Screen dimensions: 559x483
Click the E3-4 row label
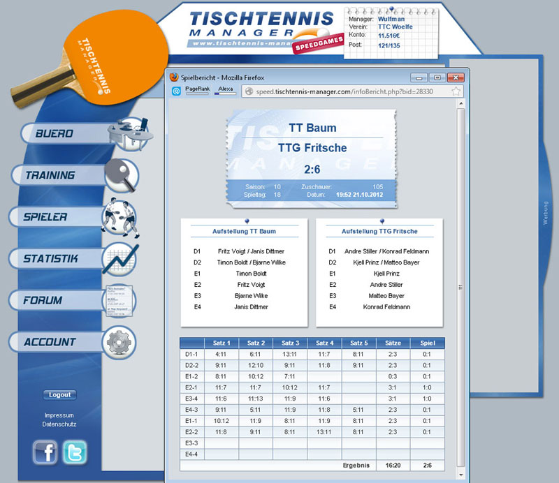(x=191, y=399)
